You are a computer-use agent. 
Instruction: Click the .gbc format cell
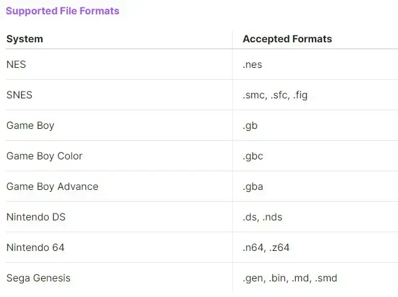[253, 156]
